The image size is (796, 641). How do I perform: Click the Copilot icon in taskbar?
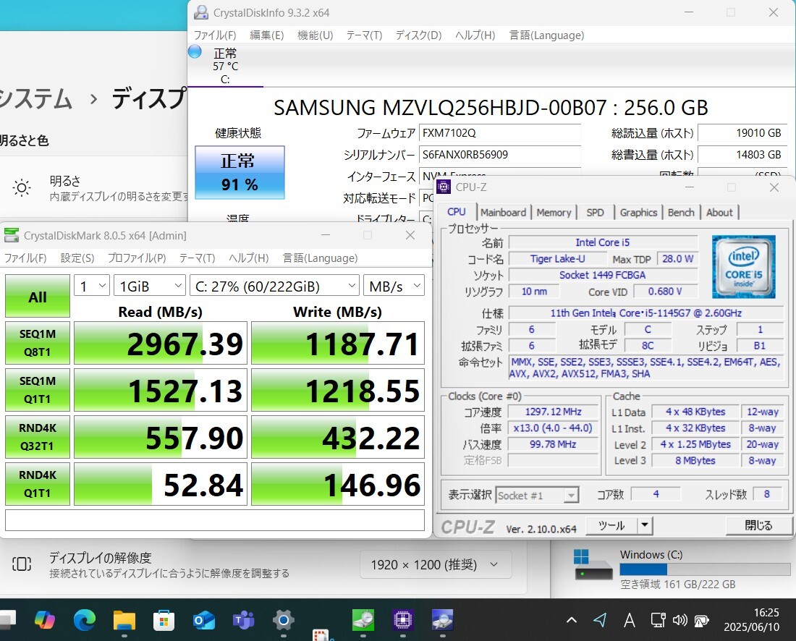click(45, 619)
